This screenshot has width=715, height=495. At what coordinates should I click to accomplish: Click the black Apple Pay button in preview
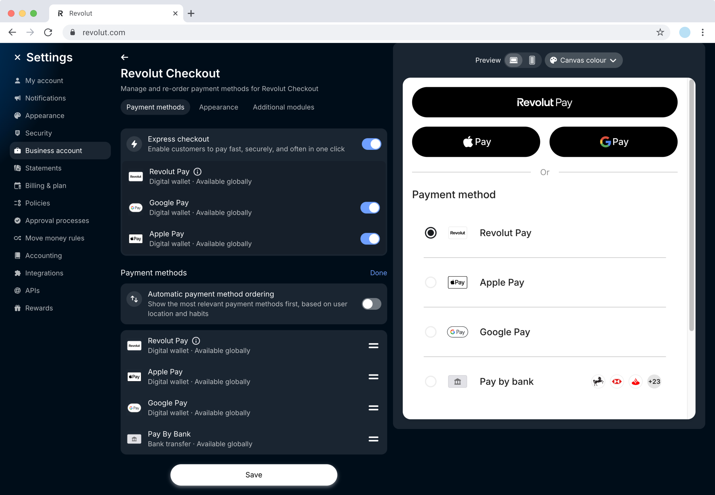476,142
